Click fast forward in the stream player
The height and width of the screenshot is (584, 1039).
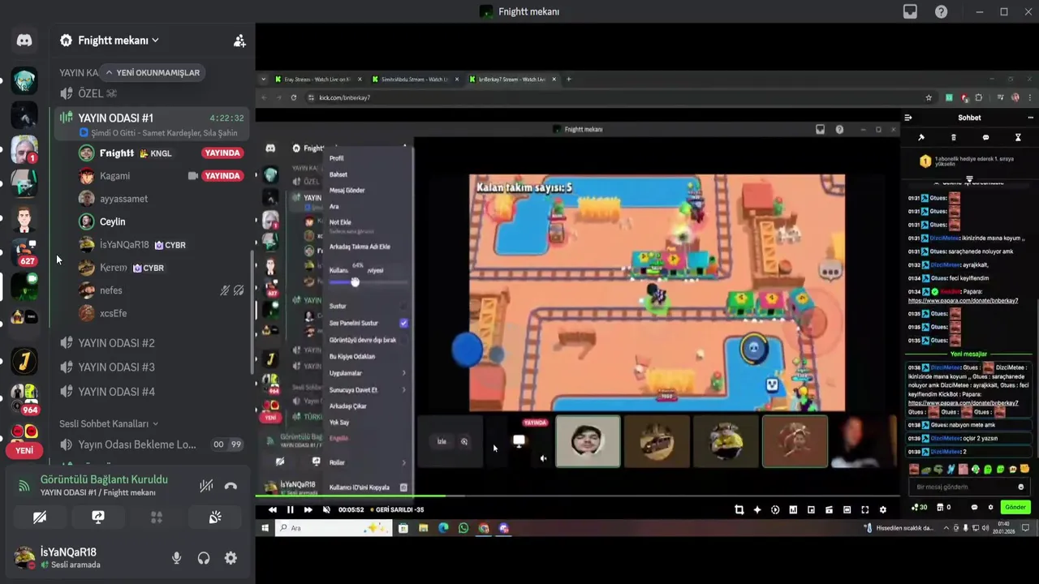point(308,509)
